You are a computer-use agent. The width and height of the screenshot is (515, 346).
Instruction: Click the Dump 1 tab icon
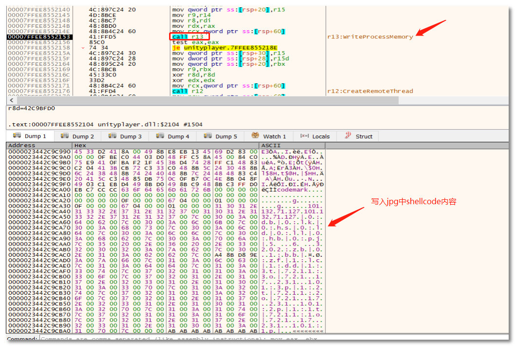(x=17, y=136)
